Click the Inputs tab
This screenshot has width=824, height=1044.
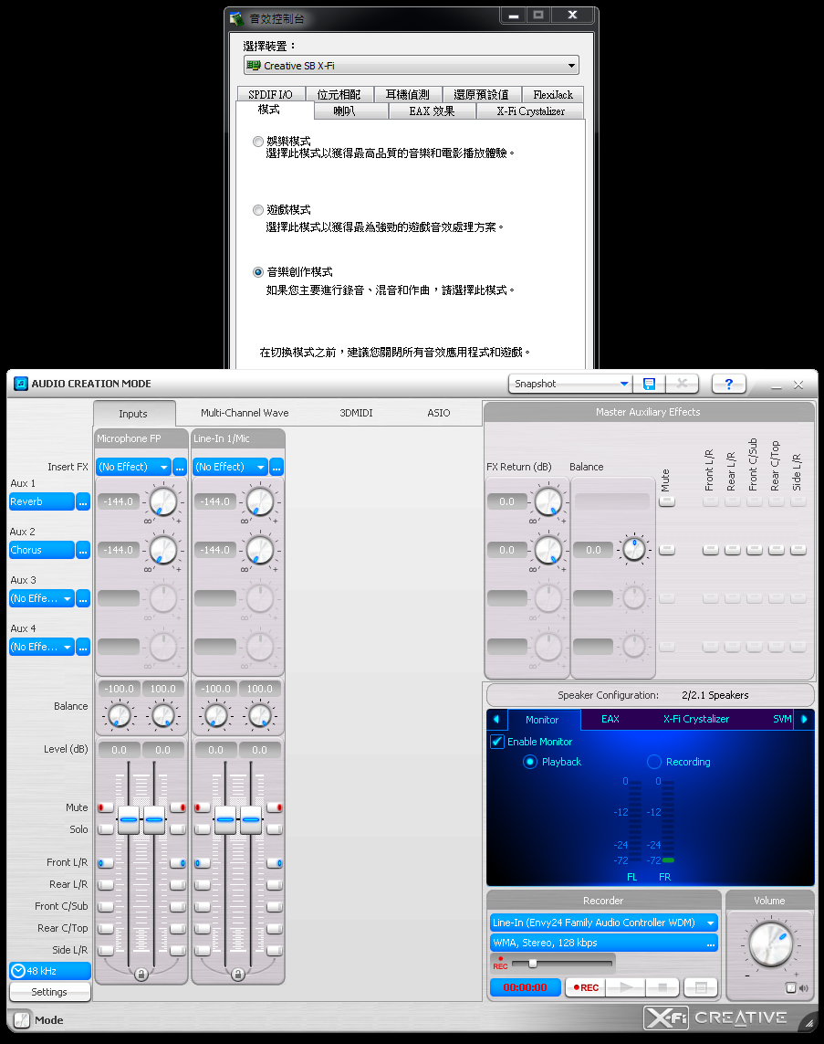133,414
